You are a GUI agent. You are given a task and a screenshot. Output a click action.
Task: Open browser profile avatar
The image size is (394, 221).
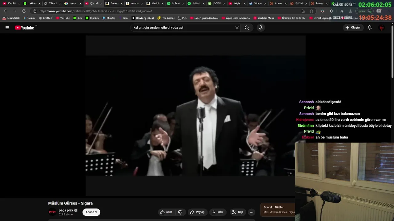tap(379, 11)
